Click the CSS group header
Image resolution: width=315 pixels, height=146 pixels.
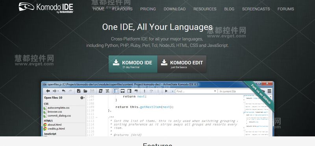(46, 103)
